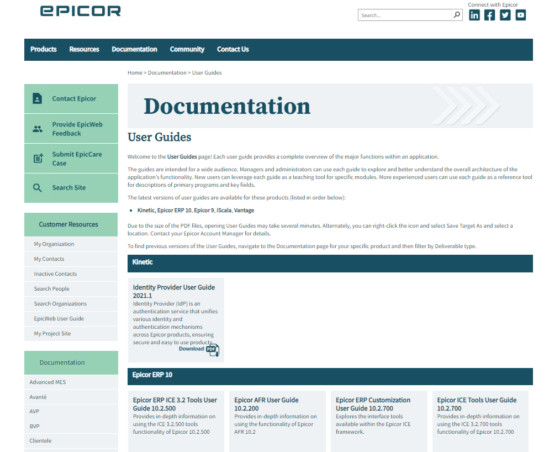The width and height of the screenshot is (549, 452).
Task: Open Epicor's Facebook page icon
Action: click(x=489, y=15)
